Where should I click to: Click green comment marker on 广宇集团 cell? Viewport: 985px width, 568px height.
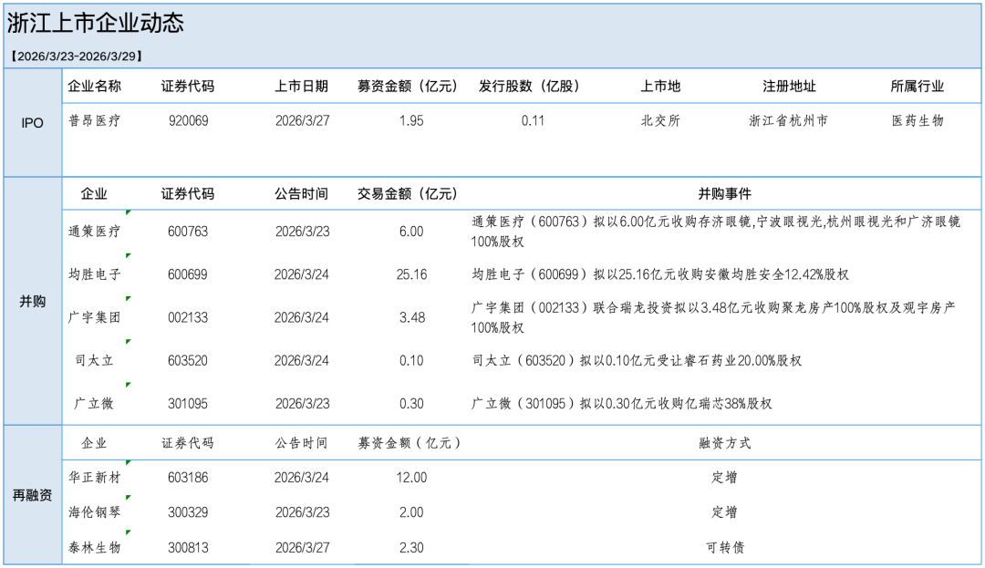(129, 299)
